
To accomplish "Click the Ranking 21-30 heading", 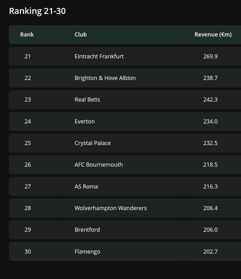I will [38, 11].
